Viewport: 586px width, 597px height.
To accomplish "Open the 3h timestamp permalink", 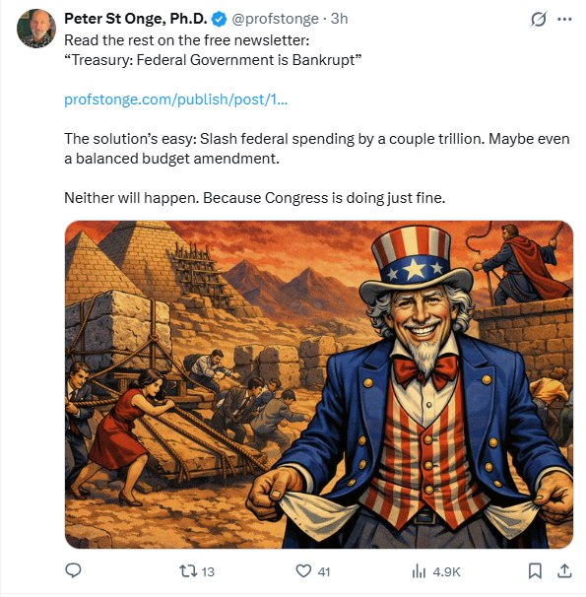I will pyautogui.click(x=339, y=19).
